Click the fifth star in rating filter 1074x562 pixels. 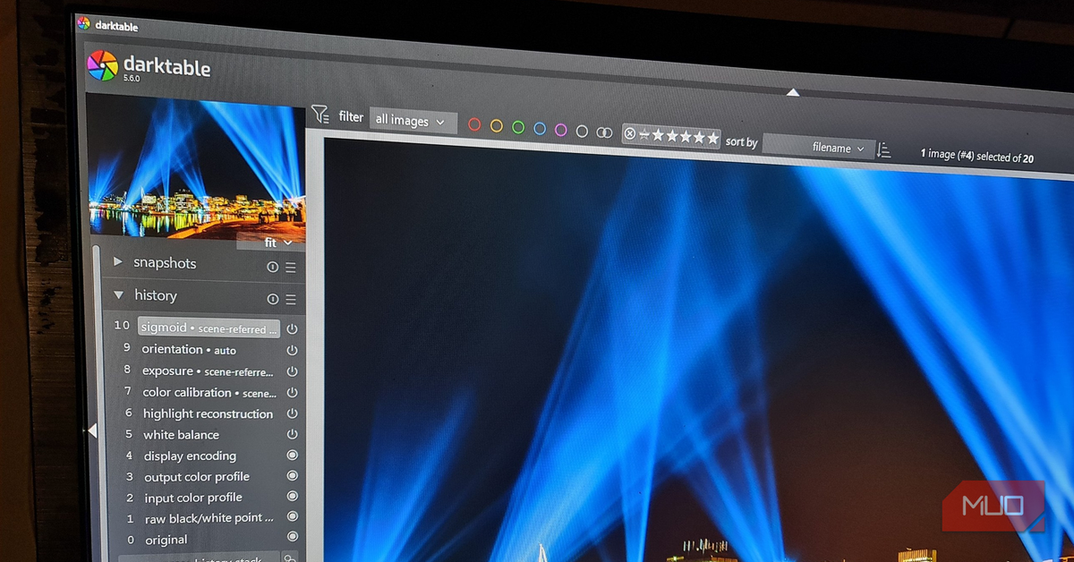pos(712,139)
